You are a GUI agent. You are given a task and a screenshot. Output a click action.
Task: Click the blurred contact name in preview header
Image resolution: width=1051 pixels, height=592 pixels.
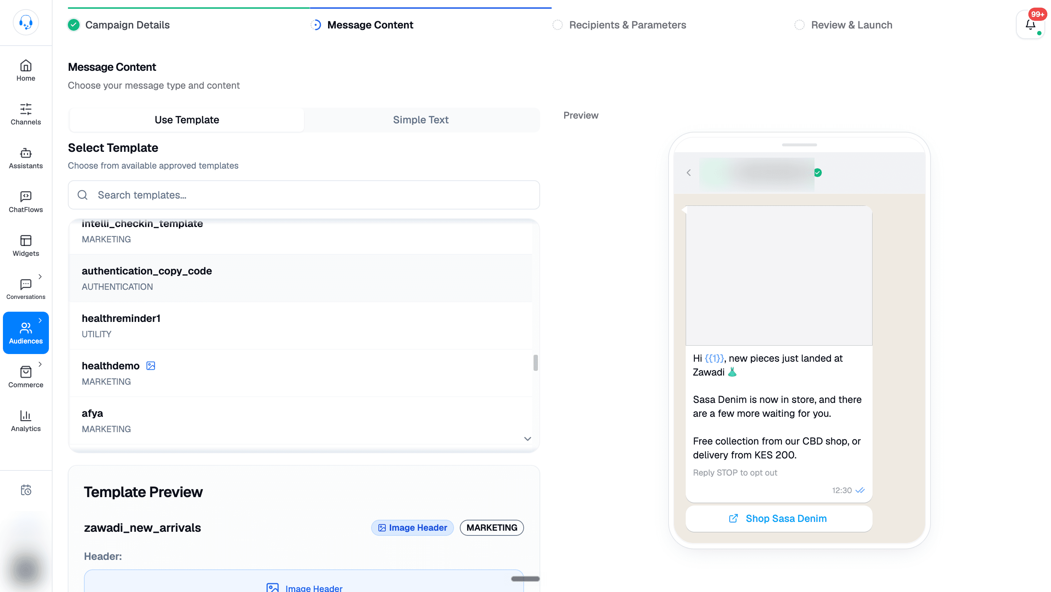click(757, 174)
